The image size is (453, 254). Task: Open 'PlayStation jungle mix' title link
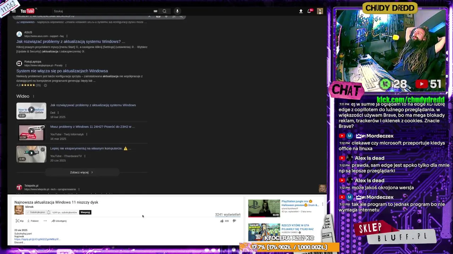pyautogui.click(x=300, y=203)
